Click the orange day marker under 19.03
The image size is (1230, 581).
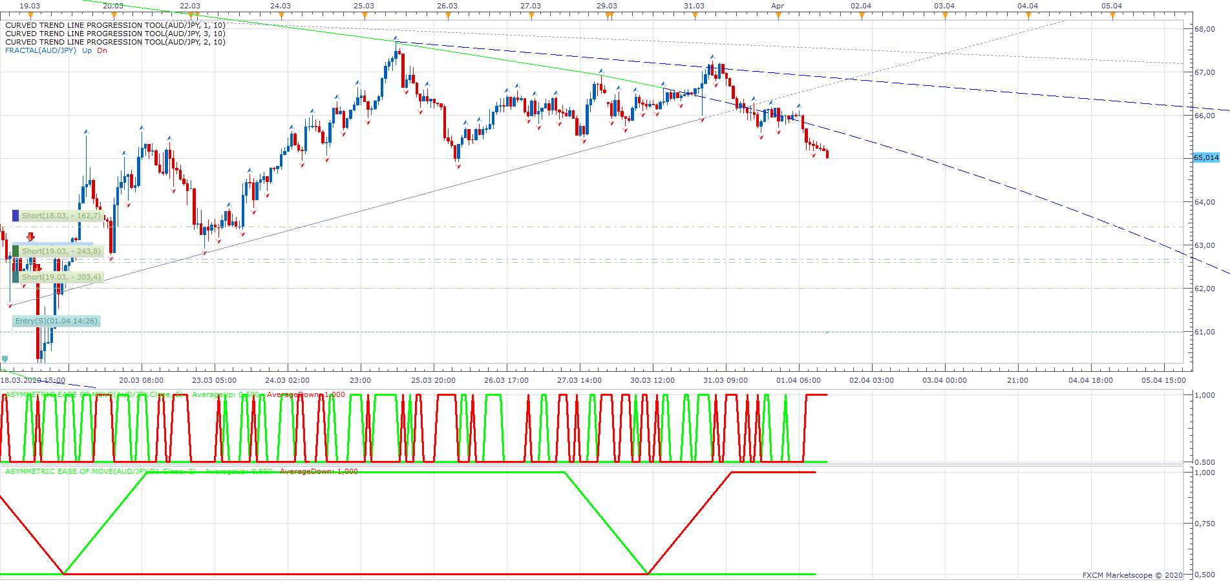[30, 15]
